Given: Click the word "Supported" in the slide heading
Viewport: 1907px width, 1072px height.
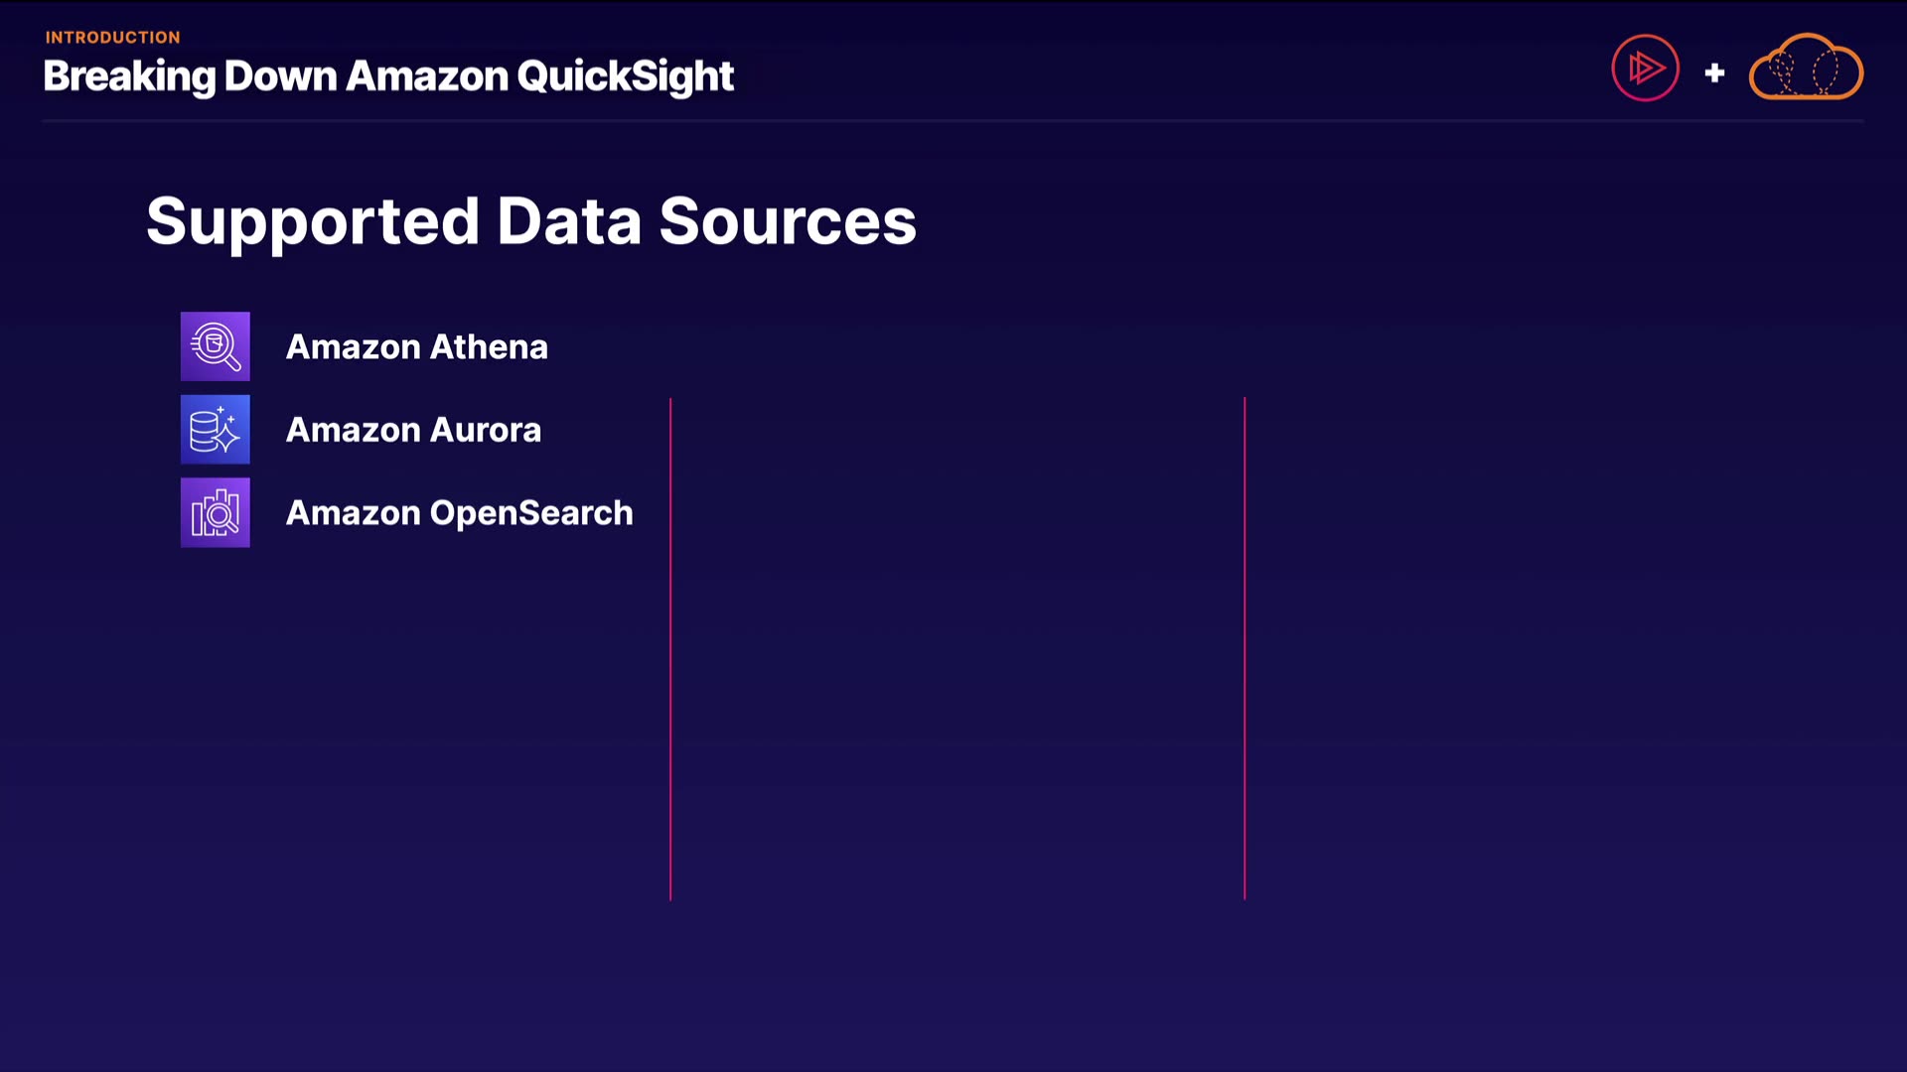Looking at the screenshot, I should pyautogui.click(x=313, y=221).
